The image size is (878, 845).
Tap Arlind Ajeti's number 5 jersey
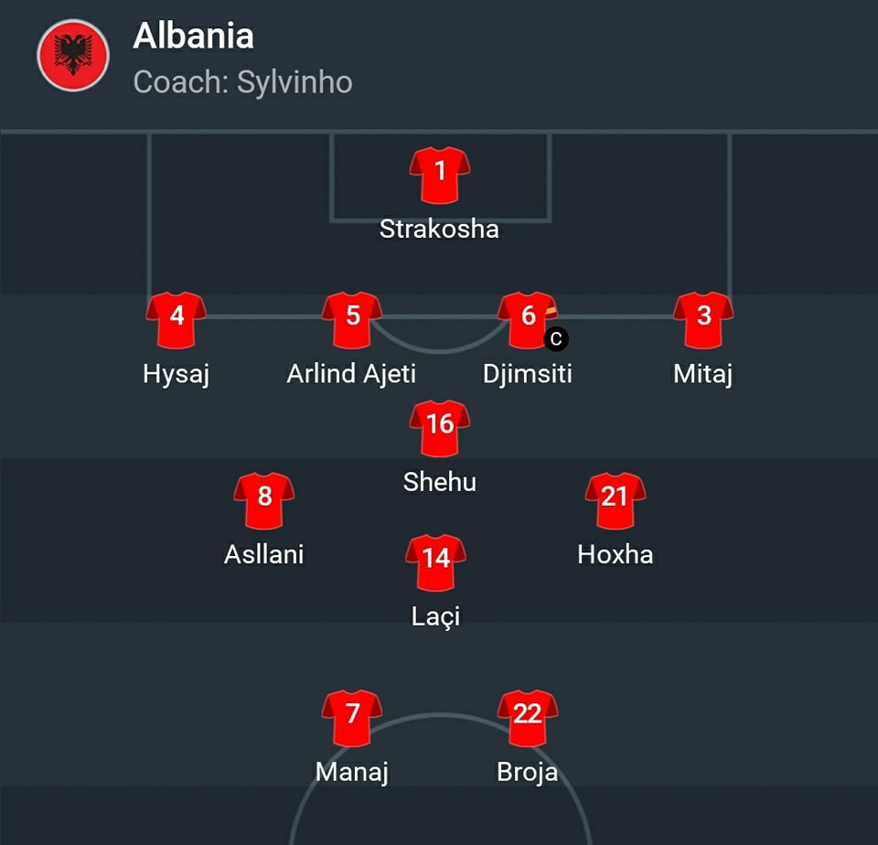click(x=352, y=320)
